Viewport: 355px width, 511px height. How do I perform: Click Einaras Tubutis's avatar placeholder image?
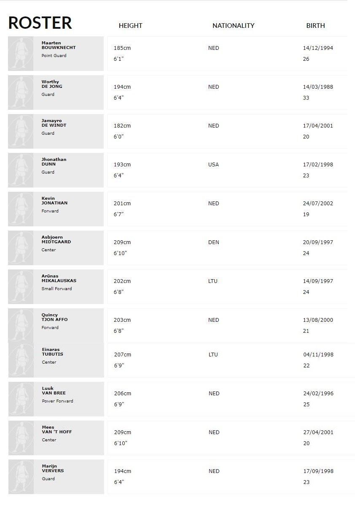click(x=21, y=360)
